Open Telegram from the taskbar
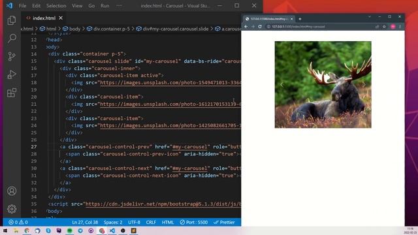This screenshot has height=235, width=418. [80, 230]
